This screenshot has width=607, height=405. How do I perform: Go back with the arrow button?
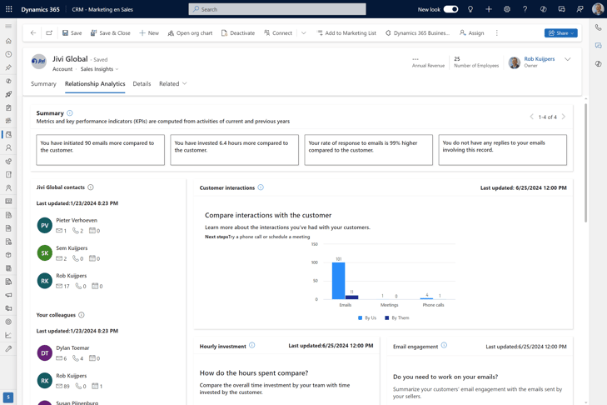coord(33,33)
